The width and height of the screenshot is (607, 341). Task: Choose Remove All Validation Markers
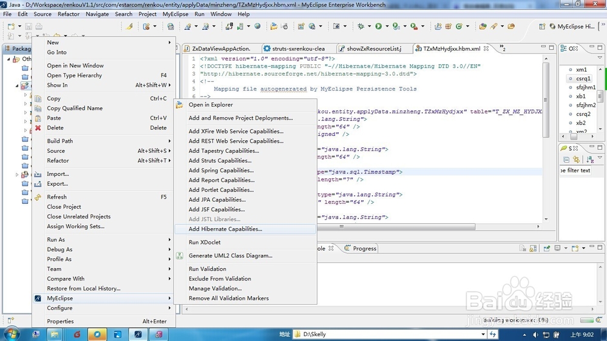click(x=245, y=299)
